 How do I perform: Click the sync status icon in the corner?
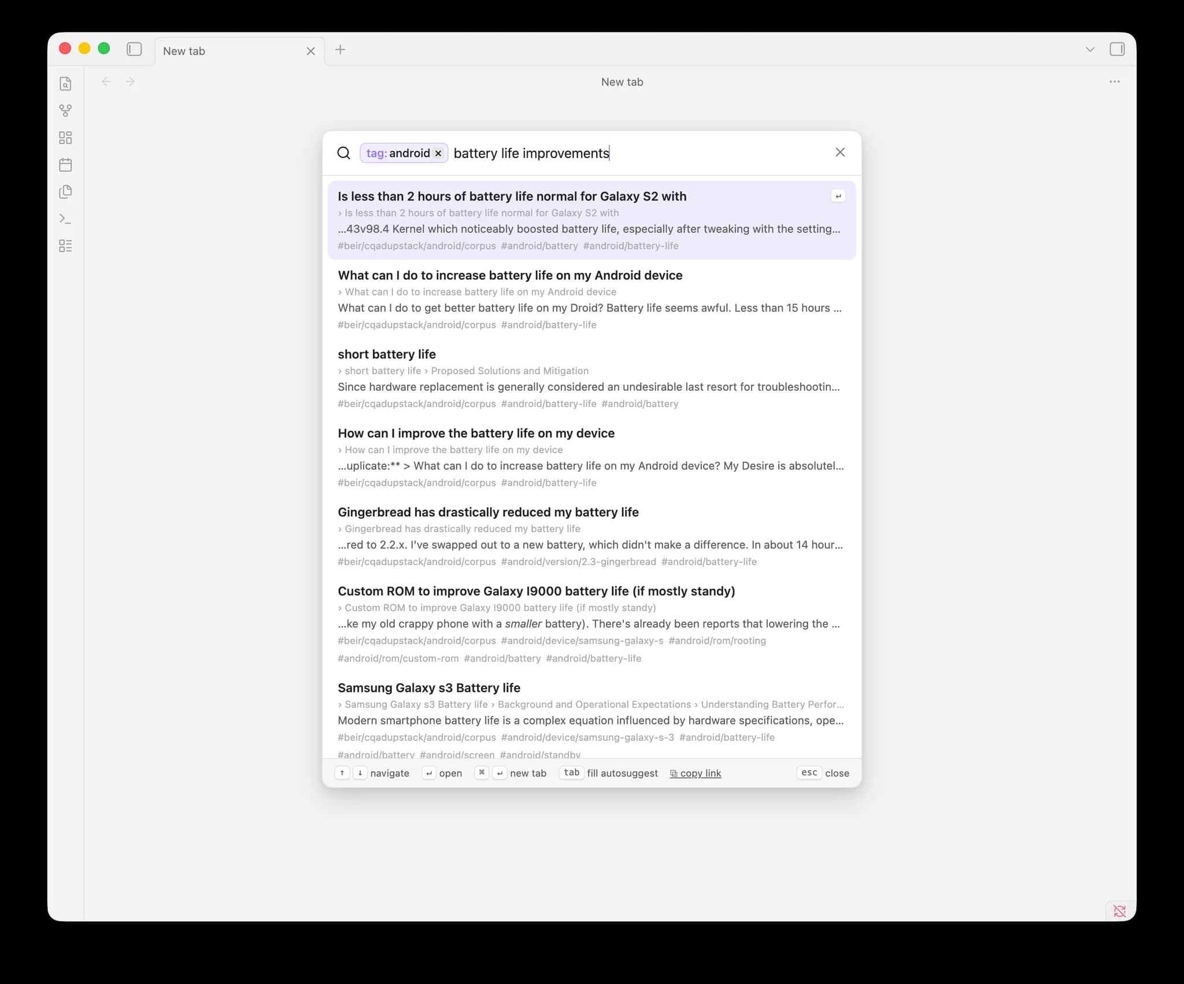tap(1120, 911)
